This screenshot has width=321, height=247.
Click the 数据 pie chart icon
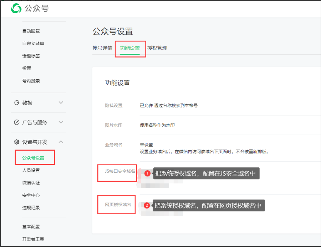tap(16, 103)
